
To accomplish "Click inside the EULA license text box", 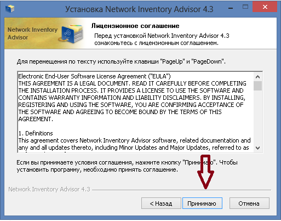I will [135, 112].
